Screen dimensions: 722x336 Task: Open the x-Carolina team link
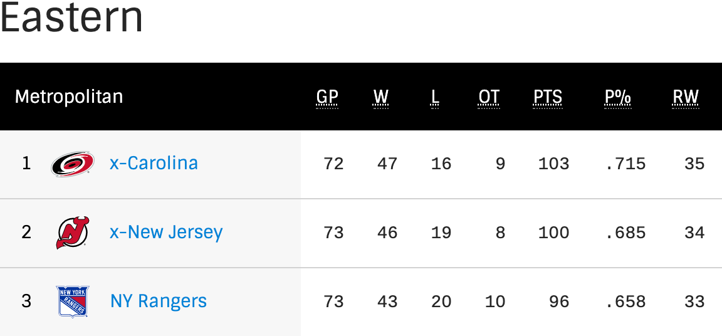pos(154,164)
